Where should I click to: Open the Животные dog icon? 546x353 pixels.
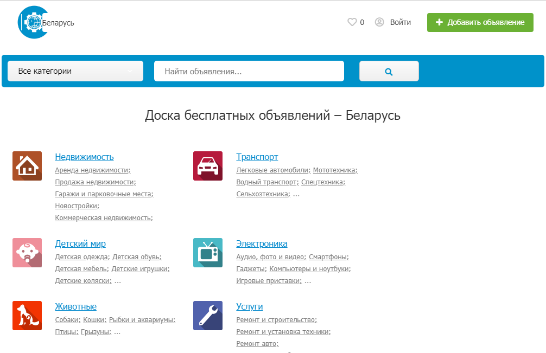(27, 316)
